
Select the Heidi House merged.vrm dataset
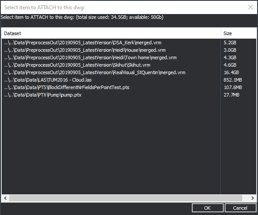click(x=85, y=50)
